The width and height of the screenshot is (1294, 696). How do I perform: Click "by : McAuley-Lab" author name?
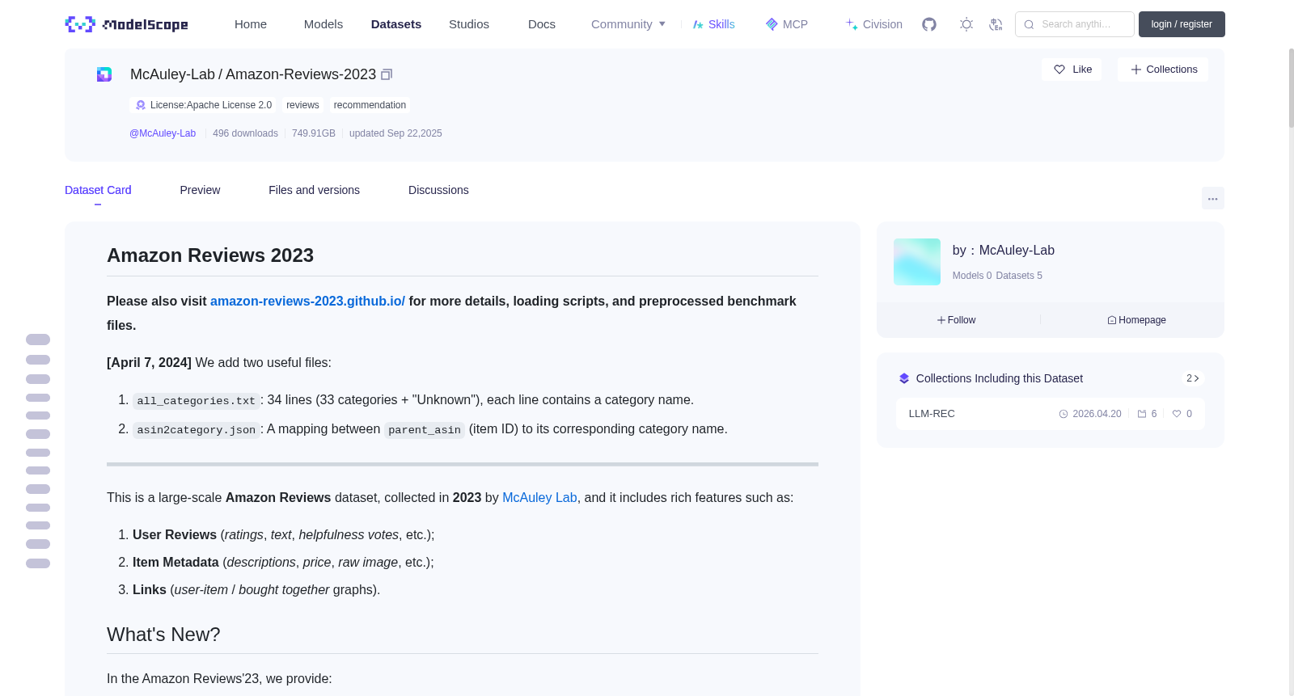(1004, 251)
